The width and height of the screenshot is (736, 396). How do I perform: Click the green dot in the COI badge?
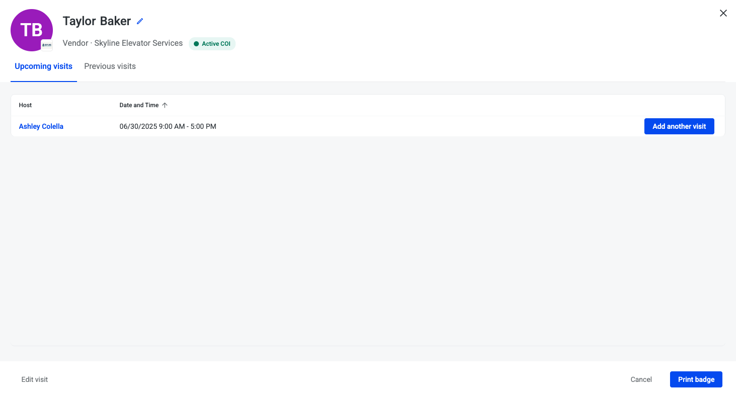pyautogui.click(x=196, y=44)
